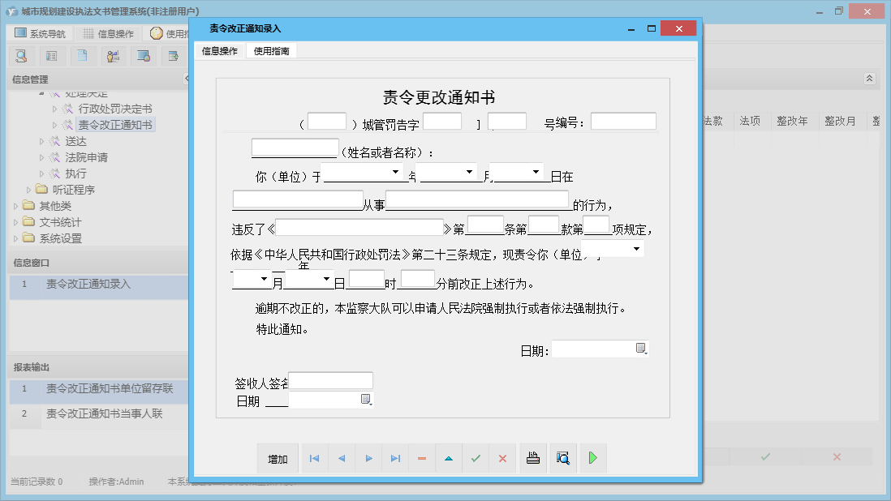Screen dimensions: 891x501
Task: Click the blank document toolbar icon
Action: point(82,55)
